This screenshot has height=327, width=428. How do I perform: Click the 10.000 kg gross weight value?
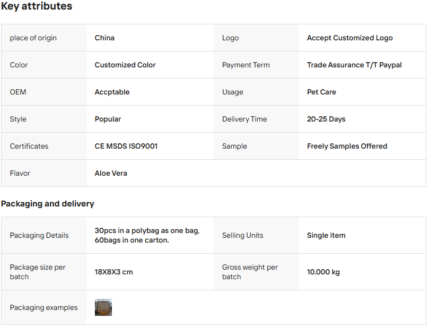pos(324,272)
